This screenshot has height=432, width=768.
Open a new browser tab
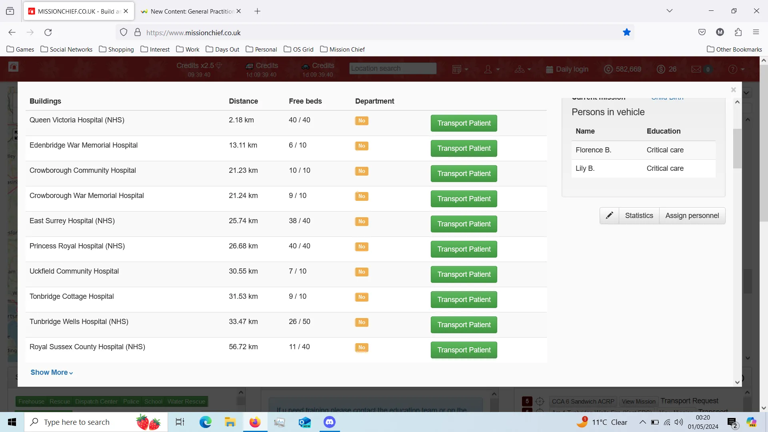click(257, 11)
